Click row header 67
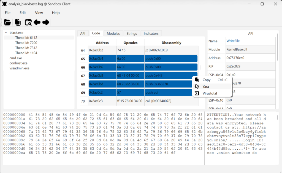Screen dimensions: 282x173 coord(83,76)
